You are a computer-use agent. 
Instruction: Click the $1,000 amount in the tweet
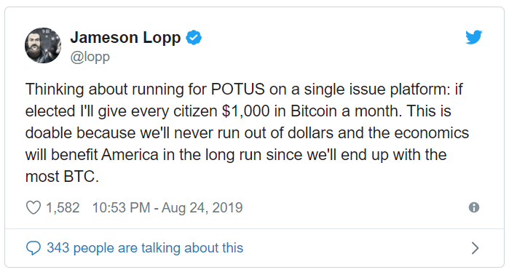tap(245, 111)
